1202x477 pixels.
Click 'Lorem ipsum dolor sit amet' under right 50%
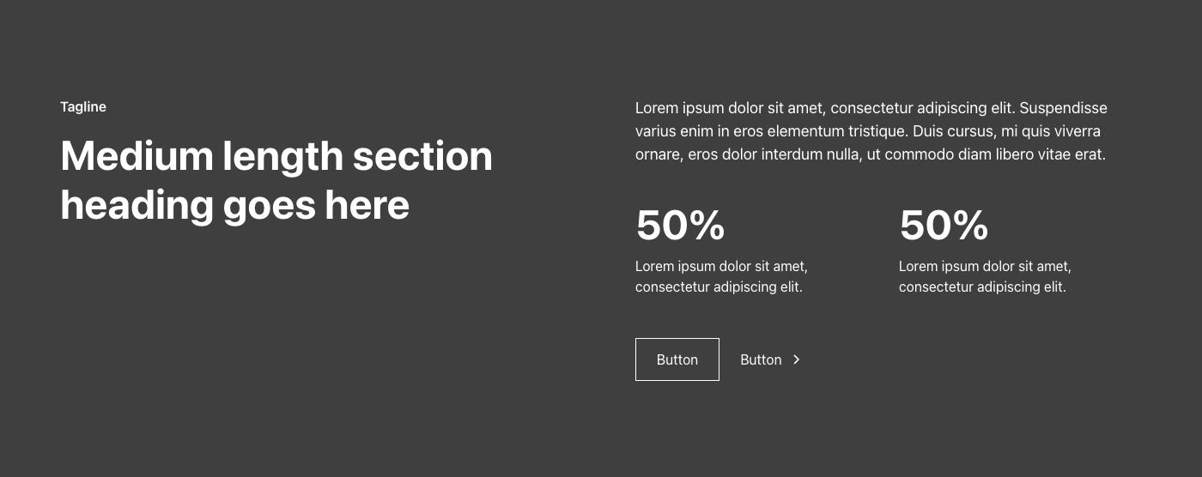pos(985,267)
